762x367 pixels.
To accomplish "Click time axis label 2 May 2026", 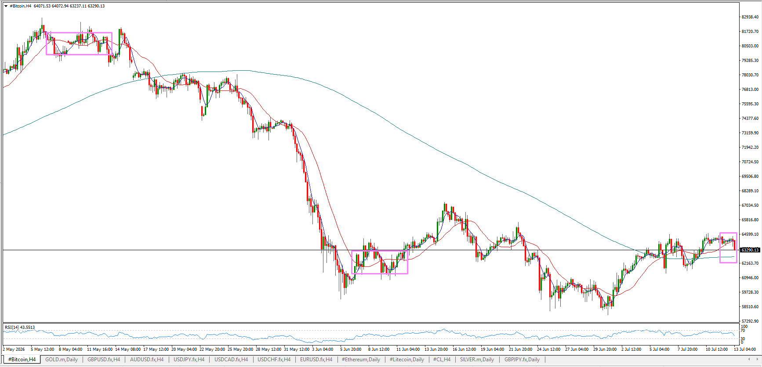I will pos(14,349).
